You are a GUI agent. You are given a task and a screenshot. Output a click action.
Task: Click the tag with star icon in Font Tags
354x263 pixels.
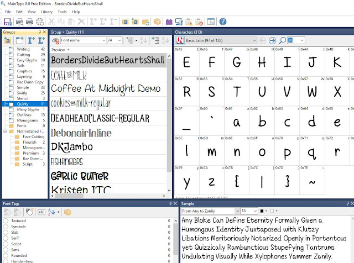(x=29, y=212)
